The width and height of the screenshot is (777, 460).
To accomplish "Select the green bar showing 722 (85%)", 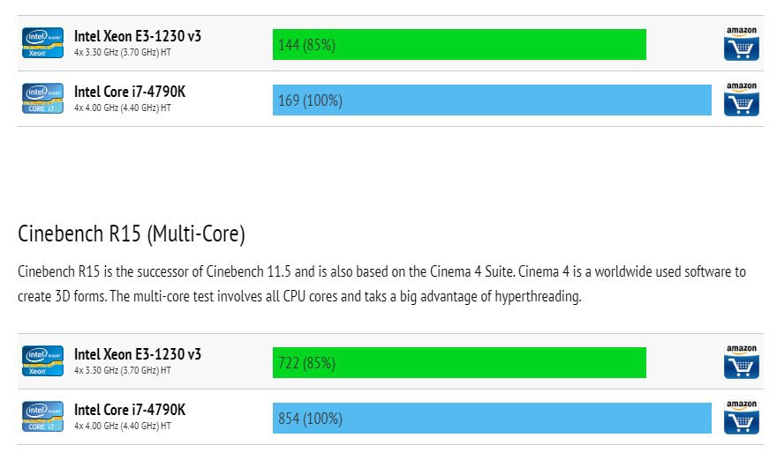I will [x=459, y=362].
